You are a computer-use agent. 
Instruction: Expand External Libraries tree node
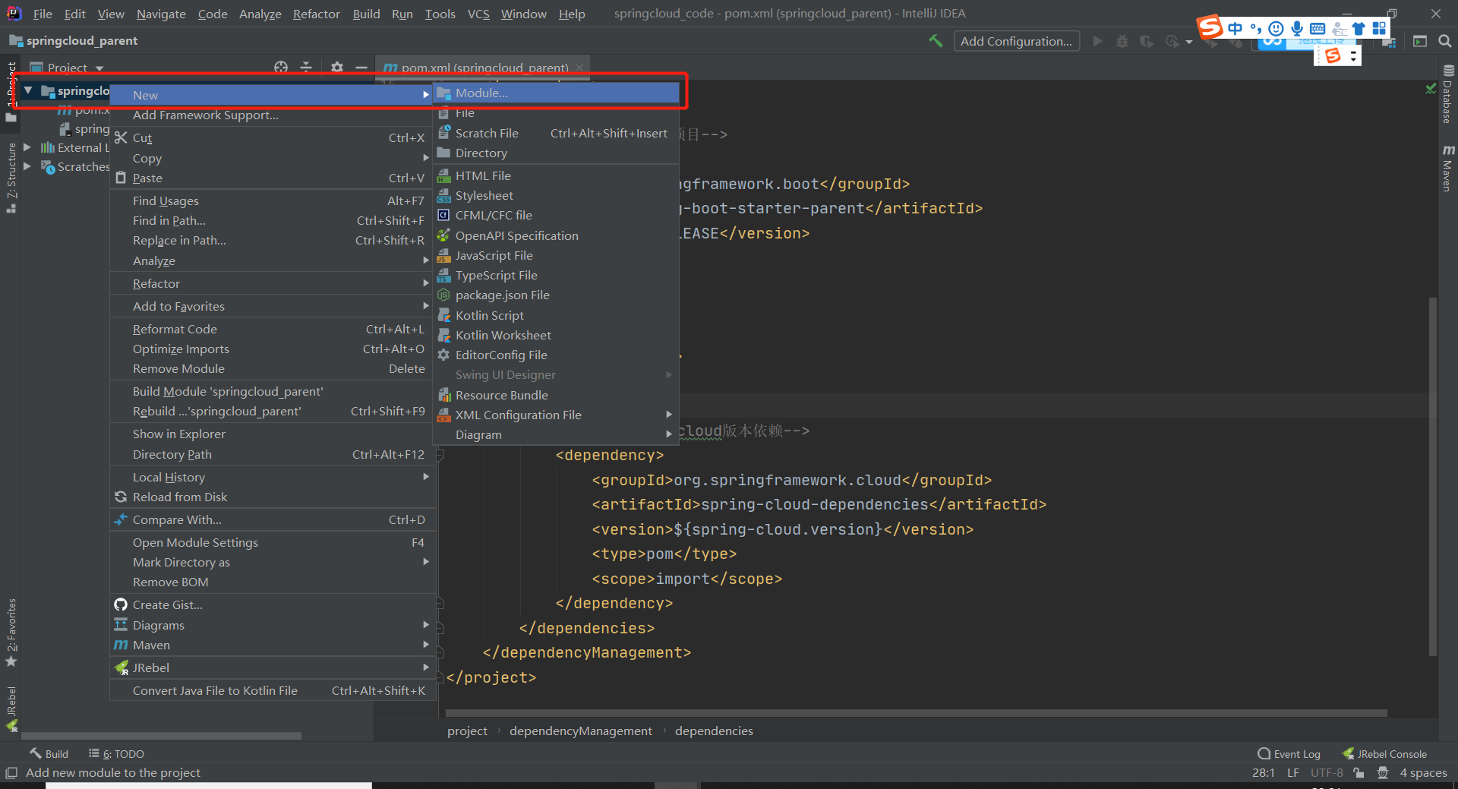click(x=27, y=147)
